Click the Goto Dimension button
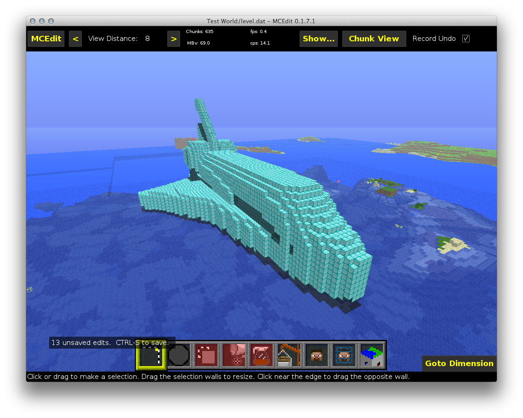The width and height of the screenshot is (523, 418). point(459,363)
